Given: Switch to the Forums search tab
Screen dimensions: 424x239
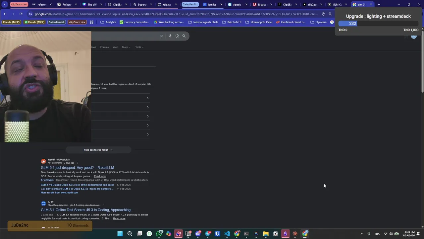Looking at the screenshot, I should tap(104, 47).
